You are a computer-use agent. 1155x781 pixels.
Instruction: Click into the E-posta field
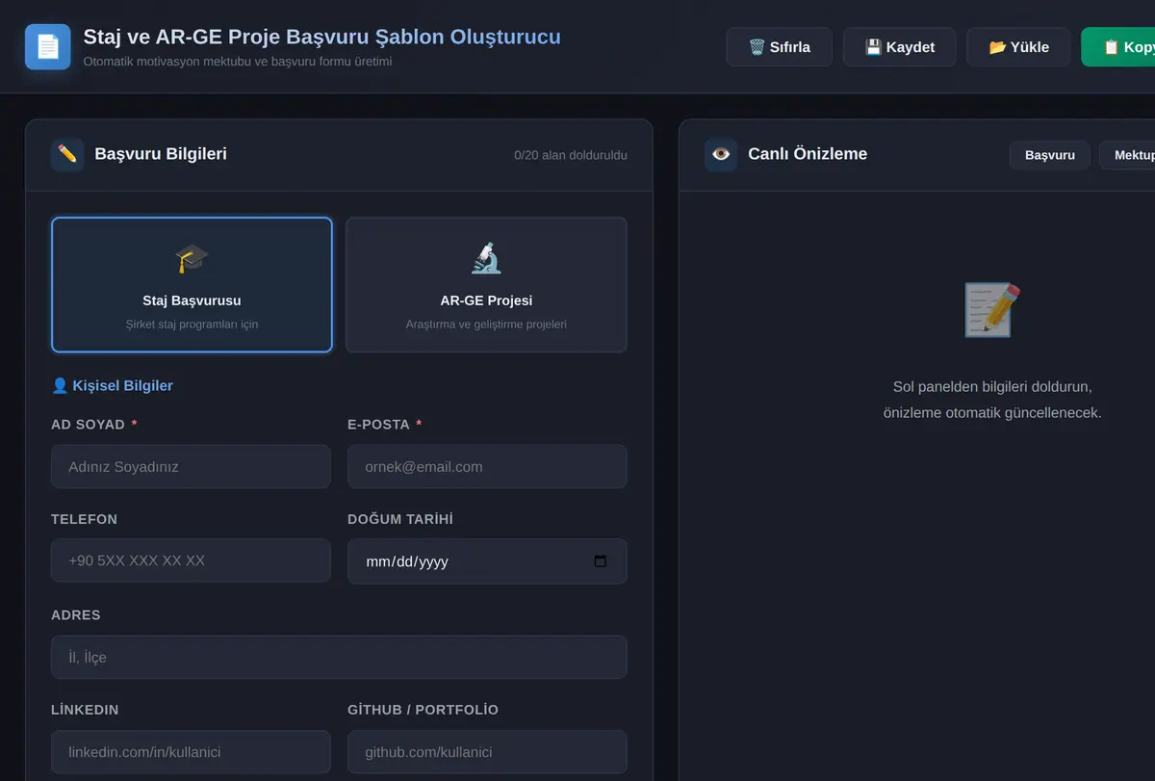pos(487,466)
